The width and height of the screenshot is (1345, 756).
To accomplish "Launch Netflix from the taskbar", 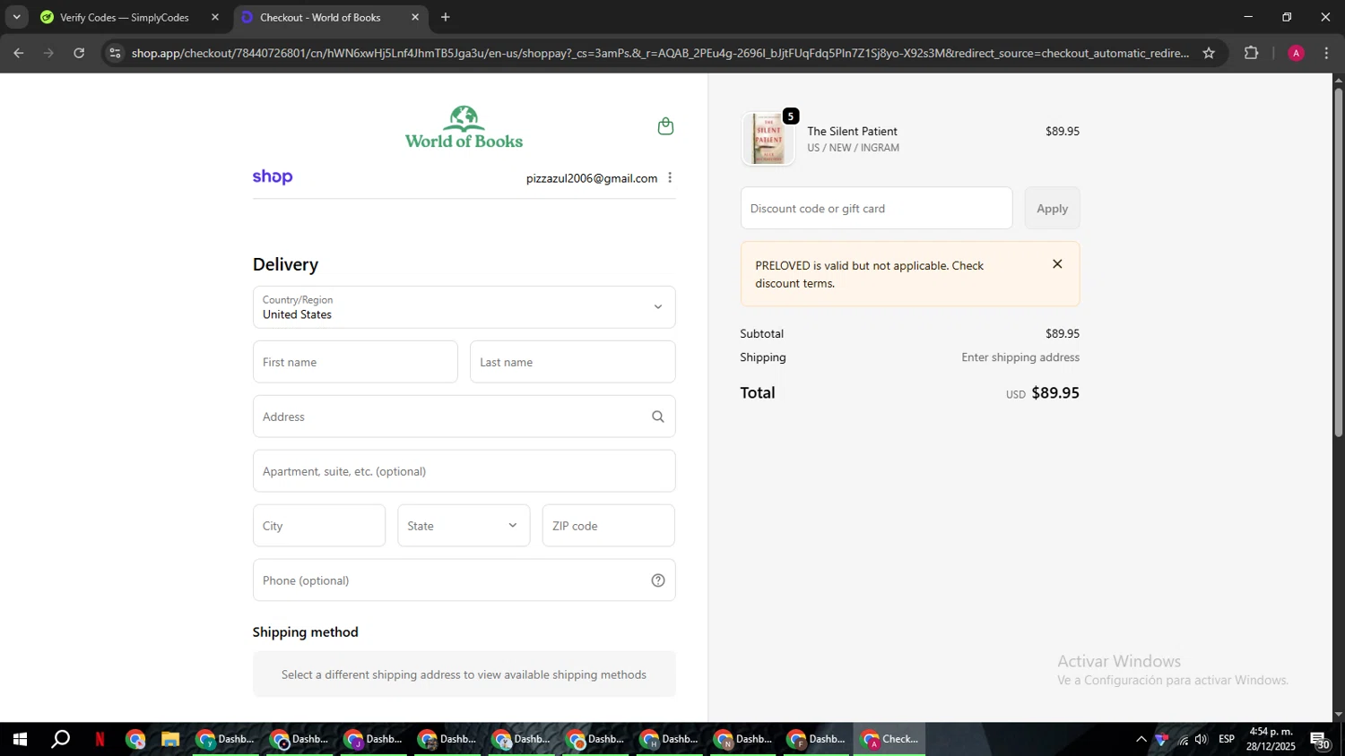I will 100,739.
